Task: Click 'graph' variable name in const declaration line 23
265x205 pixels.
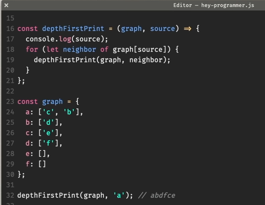Action: pyautogui.click(x=52, y=101)
